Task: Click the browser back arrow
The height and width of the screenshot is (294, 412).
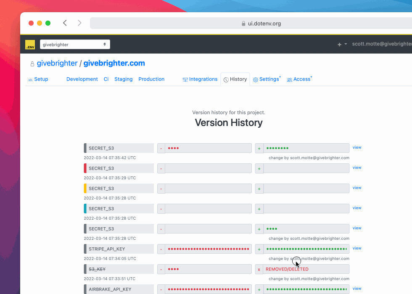Action: [x=65, y=23]
